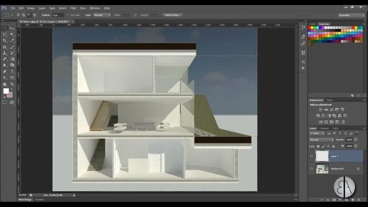Select the Magic Wand tool
The height and width of the screenshot is (207, 368).
tap(12, 34)
